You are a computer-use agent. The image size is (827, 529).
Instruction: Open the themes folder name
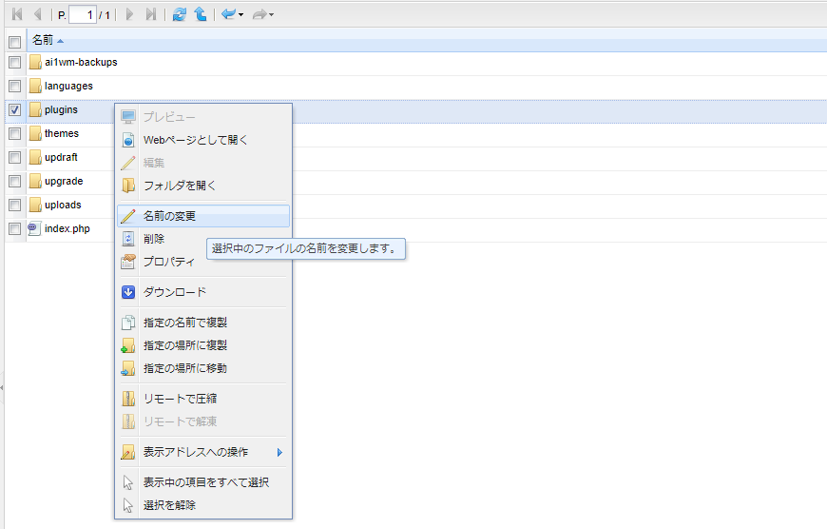click(x=62, y=133)
